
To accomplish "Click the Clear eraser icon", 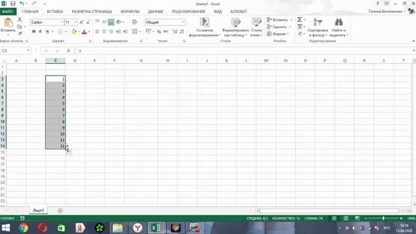I will 300,34.
